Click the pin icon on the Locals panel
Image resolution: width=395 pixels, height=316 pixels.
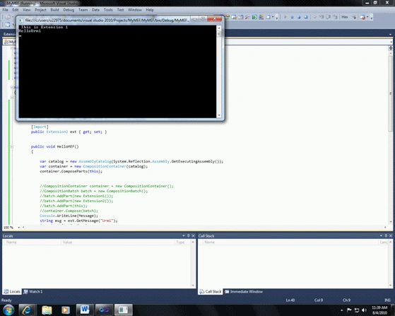[x=188, y=235]
